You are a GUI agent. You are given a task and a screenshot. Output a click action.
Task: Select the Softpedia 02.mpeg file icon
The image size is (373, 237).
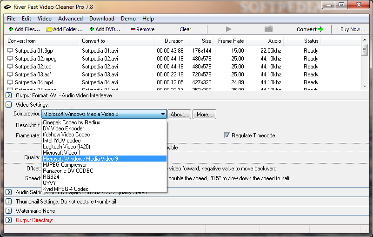pos(10,59)
